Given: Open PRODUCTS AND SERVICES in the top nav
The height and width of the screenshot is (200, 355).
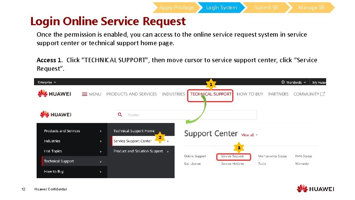Looking at the screenshot, I should tap(132, 94).
